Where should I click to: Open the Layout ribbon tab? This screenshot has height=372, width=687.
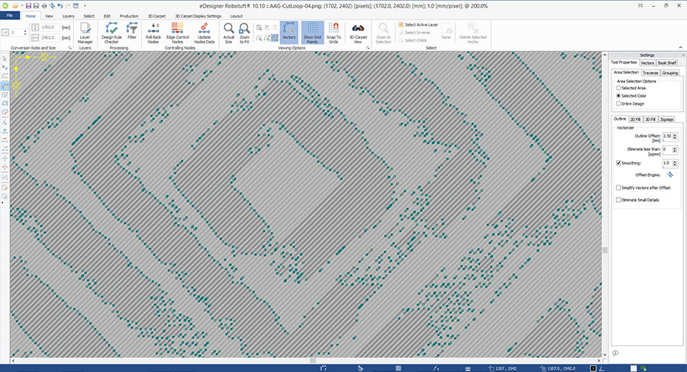[236, 16]
